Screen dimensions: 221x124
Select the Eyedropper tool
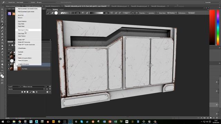(2, 24)
